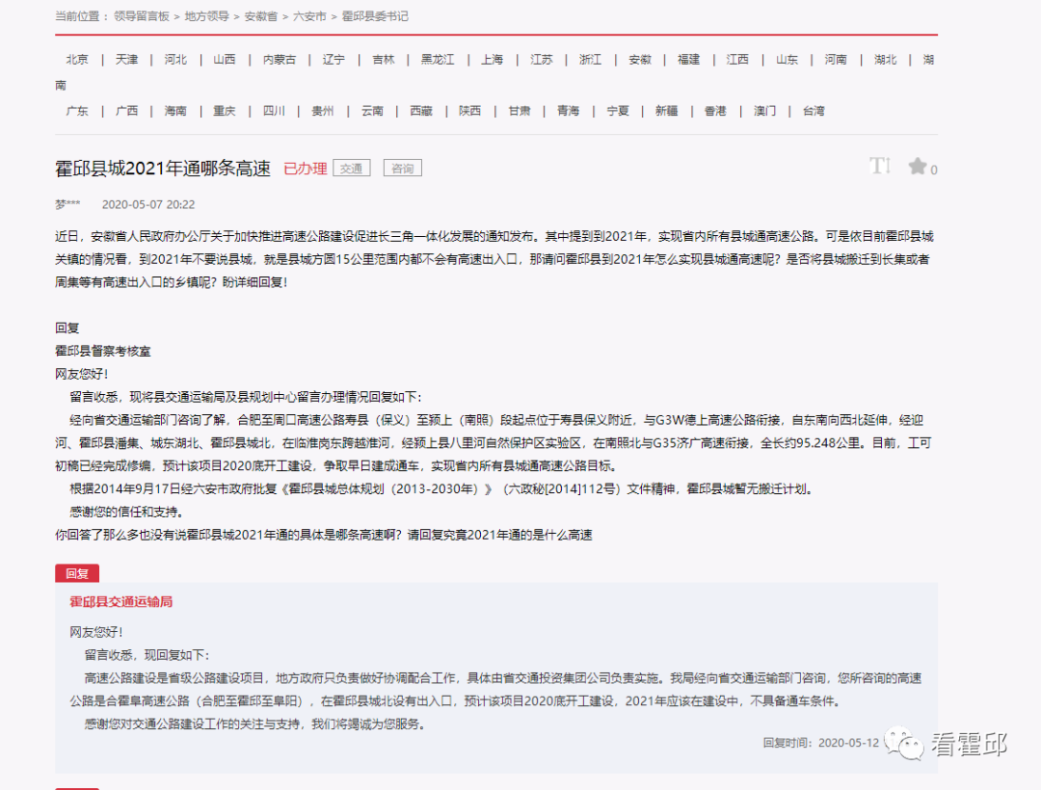Click the 交通 category tag
Image resolution: width=1041 pixels, height=790 pixels.
(351, 167)
